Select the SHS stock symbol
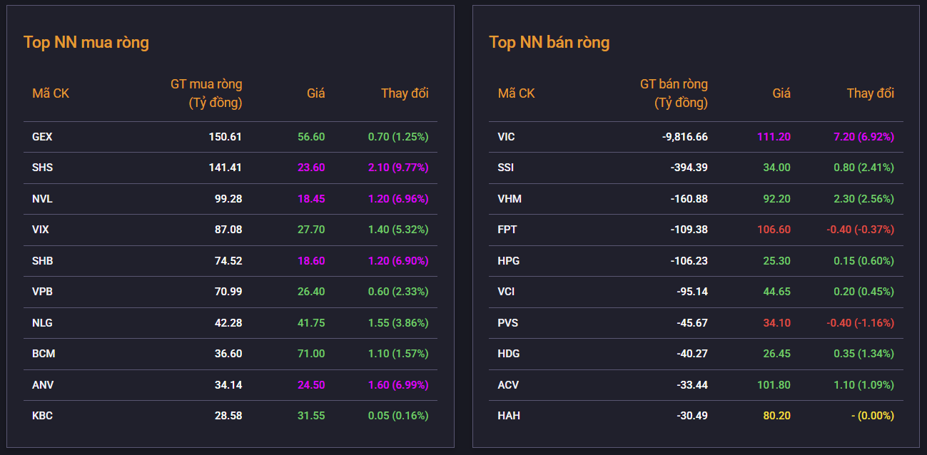This screenshot has height=455, width=927. [x=42, y=168]
